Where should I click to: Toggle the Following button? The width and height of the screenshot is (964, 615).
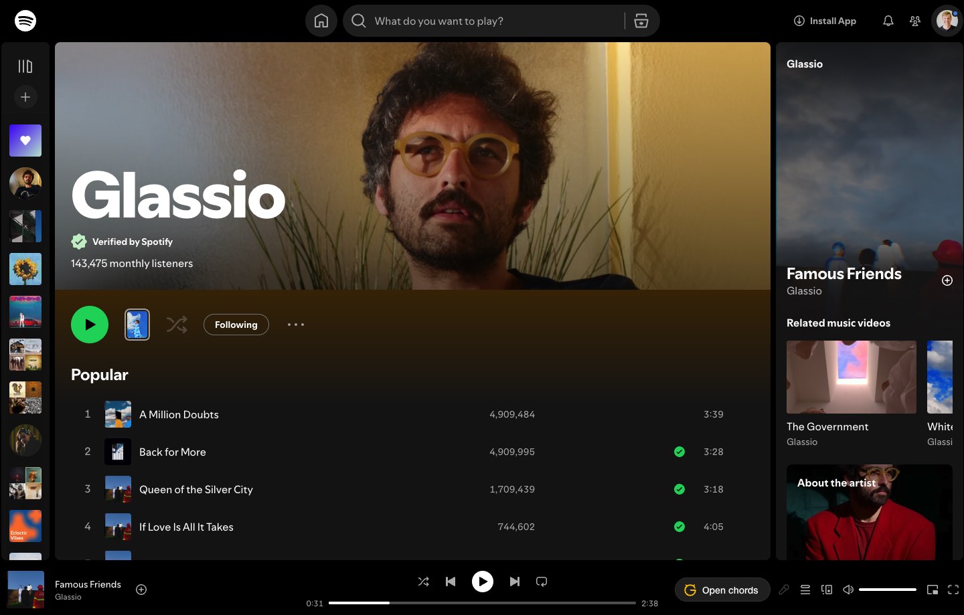pos(236,325)
